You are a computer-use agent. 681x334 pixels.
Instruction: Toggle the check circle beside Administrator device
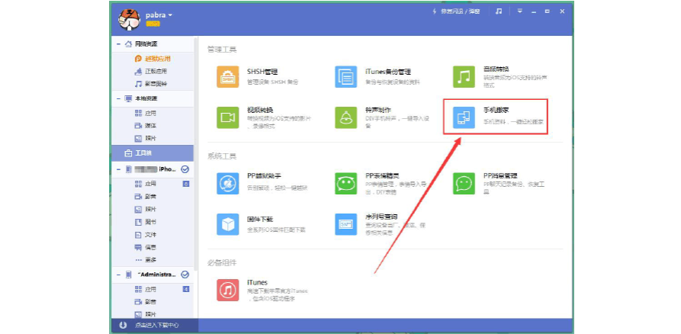(185, 275)
